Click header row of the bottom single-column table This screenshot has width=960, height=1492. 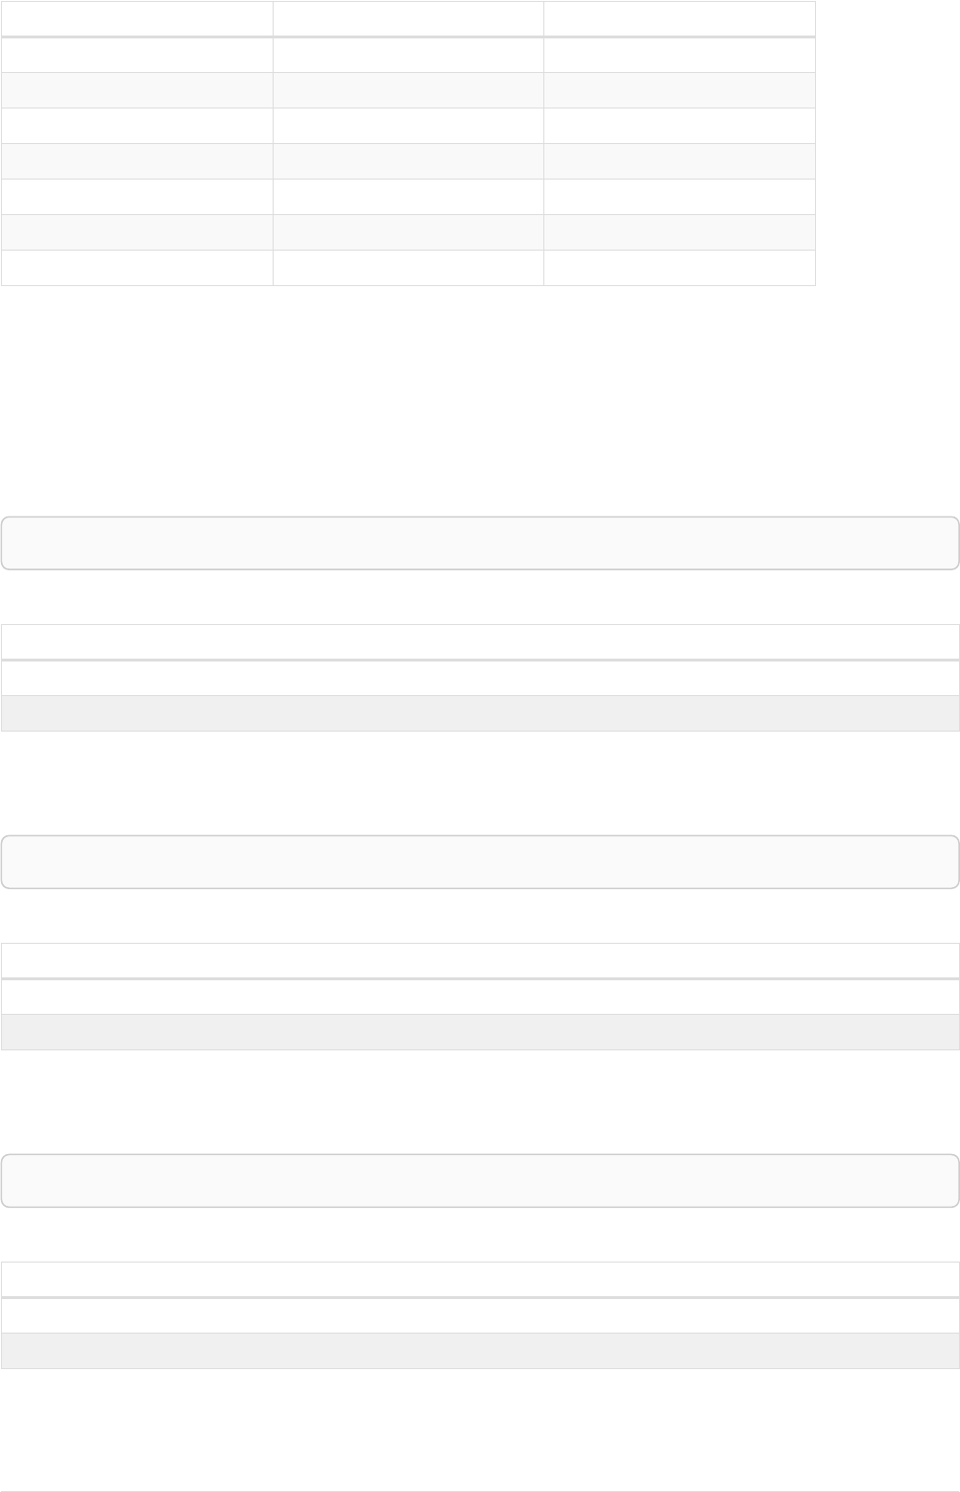point(480,1279)
